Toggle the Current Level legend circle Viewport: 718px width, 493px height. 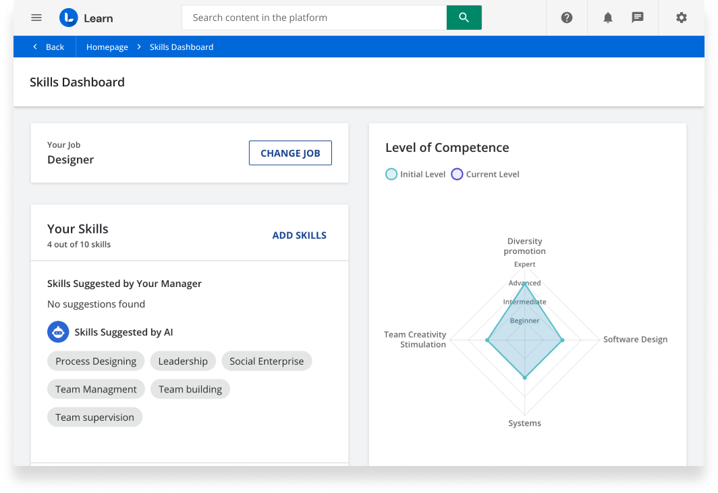[x=457, y=174]
